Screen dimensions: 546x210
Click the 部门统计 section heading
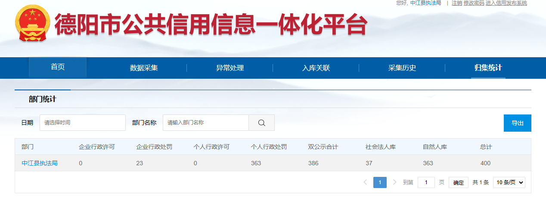tap(43, 99)
